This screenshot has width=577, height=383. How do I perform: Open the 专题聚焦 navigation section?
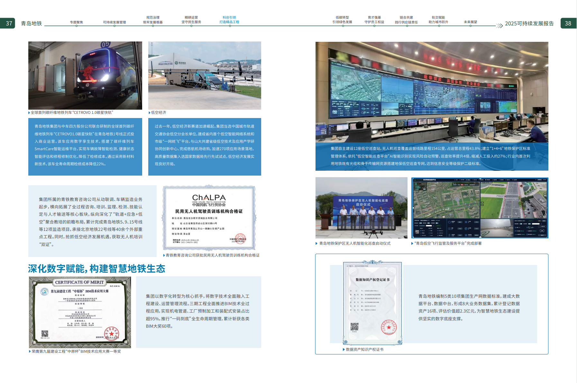click(77, 22)
